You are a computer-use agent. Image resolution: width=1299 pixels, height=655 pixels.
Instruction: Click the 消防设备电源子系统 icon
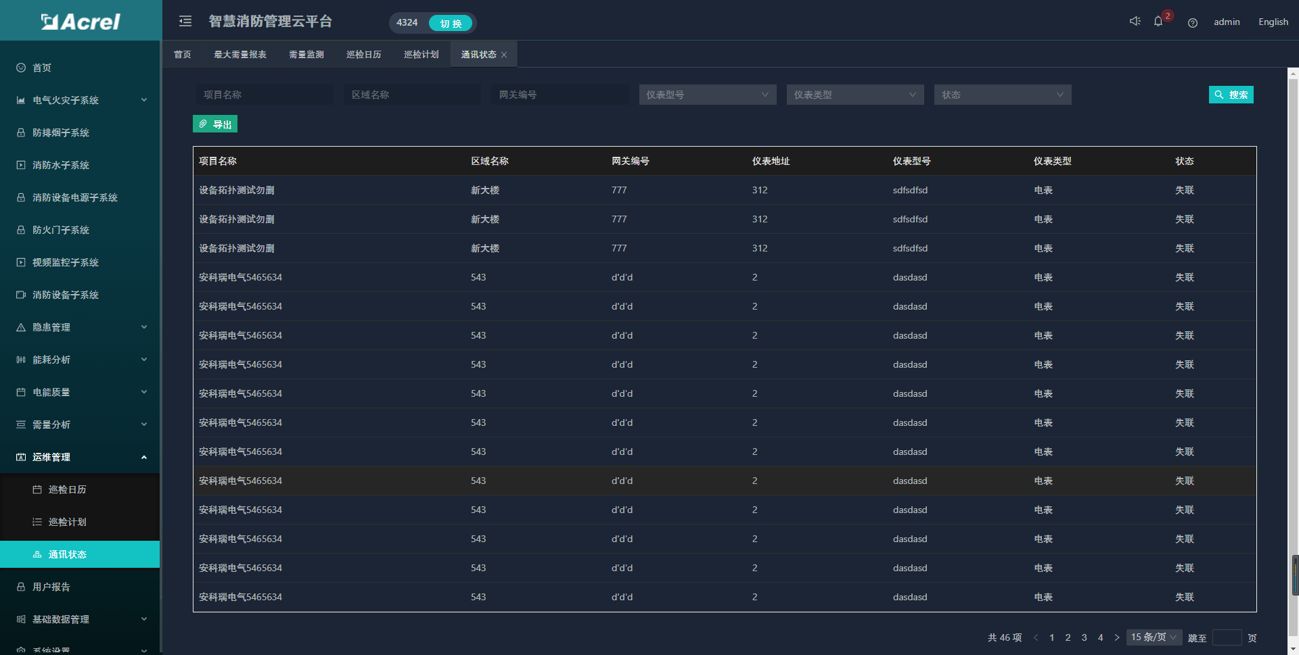[x=21, y=197]
